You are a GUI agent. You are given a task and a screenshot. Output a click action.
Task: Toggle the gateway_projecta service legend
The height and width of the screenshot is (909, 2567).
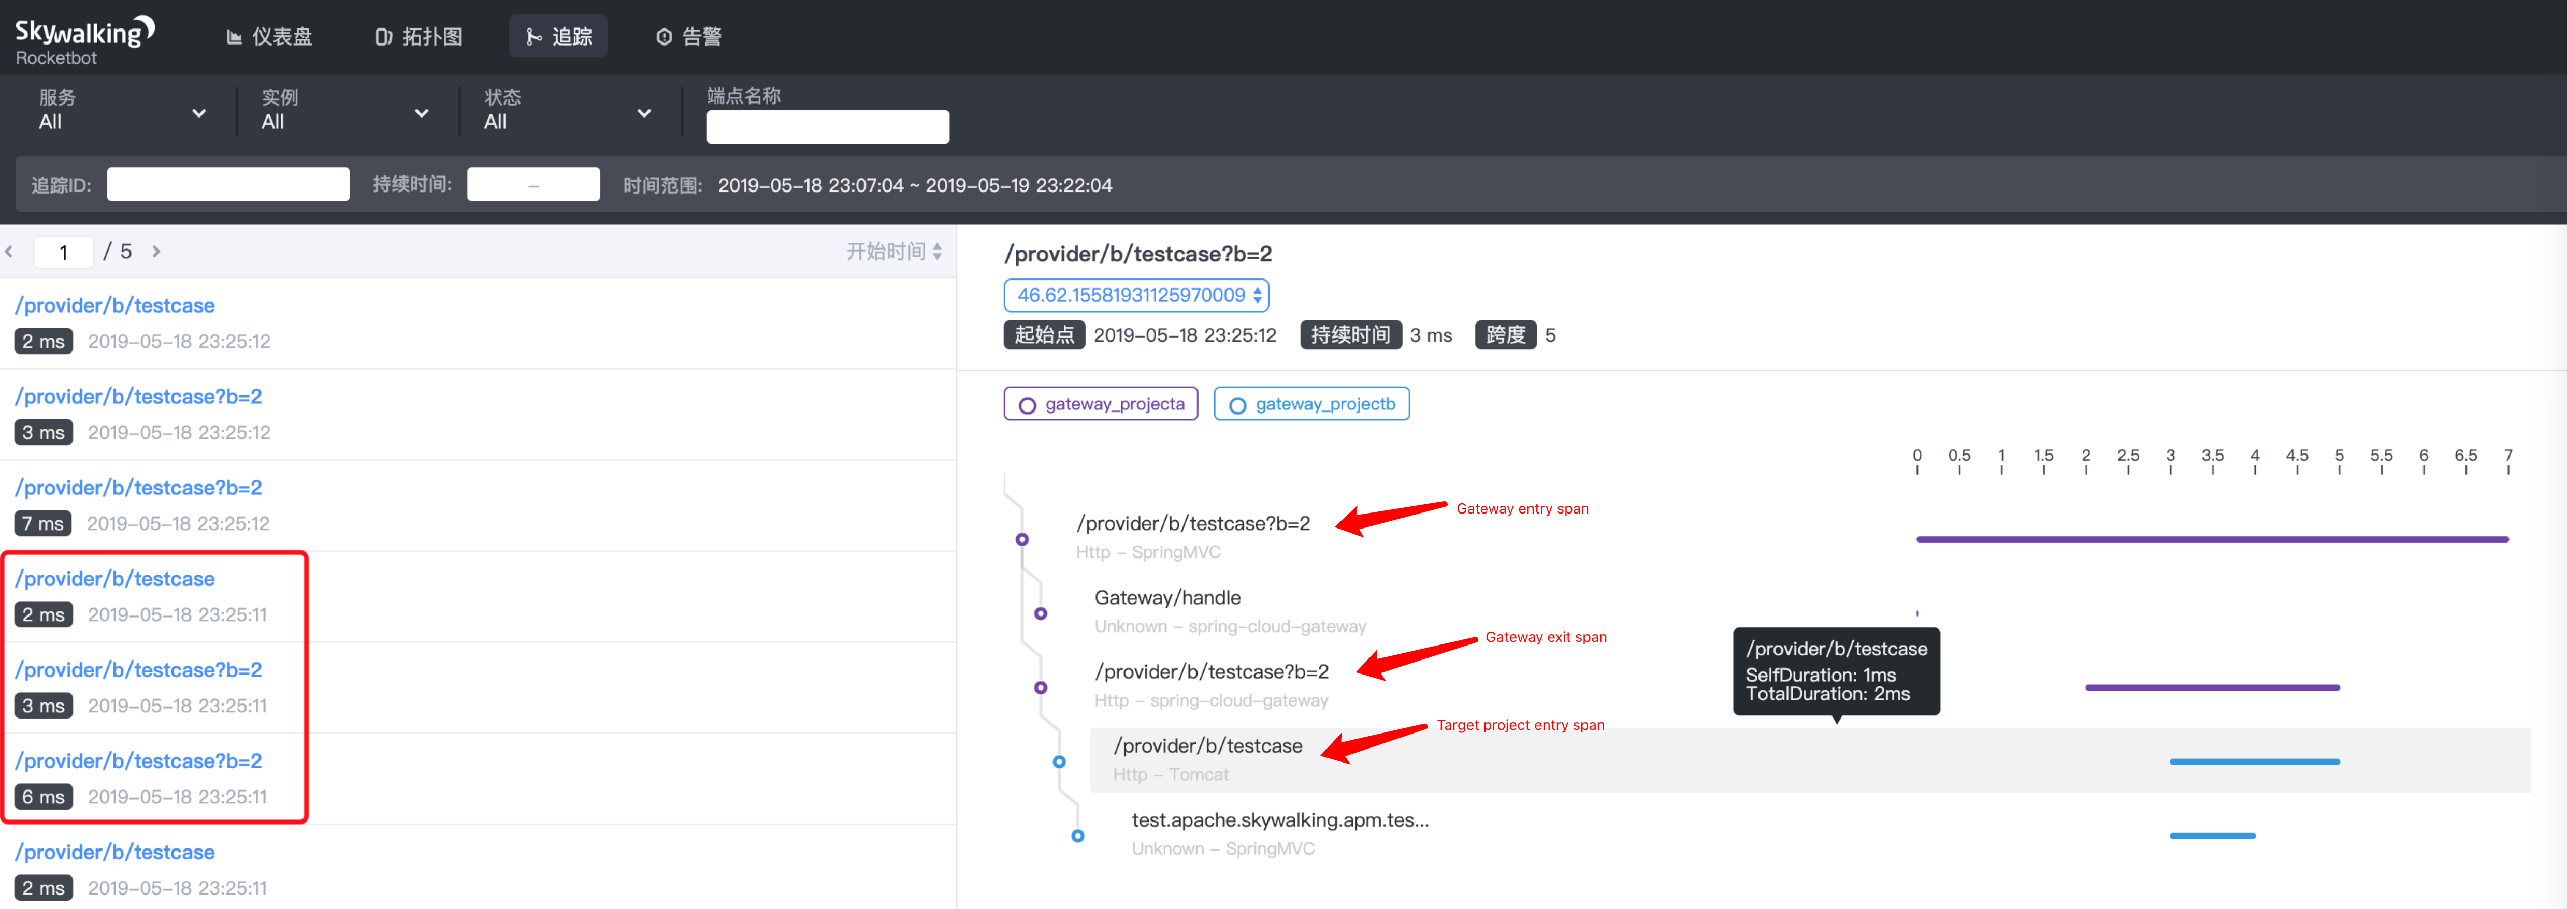1100,404
